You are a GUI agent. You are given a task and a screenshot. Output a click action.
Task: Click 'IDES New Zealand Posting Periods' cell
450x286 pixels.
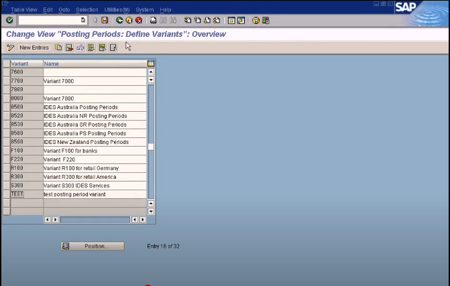(x=95, y=142)
